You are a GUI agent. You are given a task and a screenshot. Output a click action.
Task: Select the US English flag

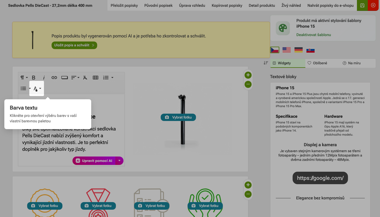pos(286,50)
